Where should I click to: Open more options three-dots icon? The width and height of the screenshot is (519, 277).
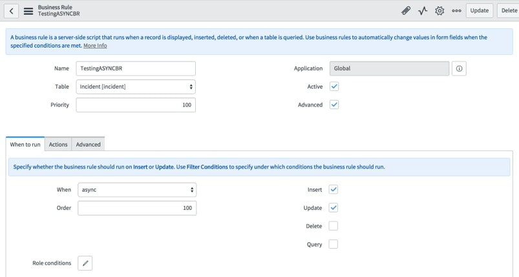click(x=456, y=10)
